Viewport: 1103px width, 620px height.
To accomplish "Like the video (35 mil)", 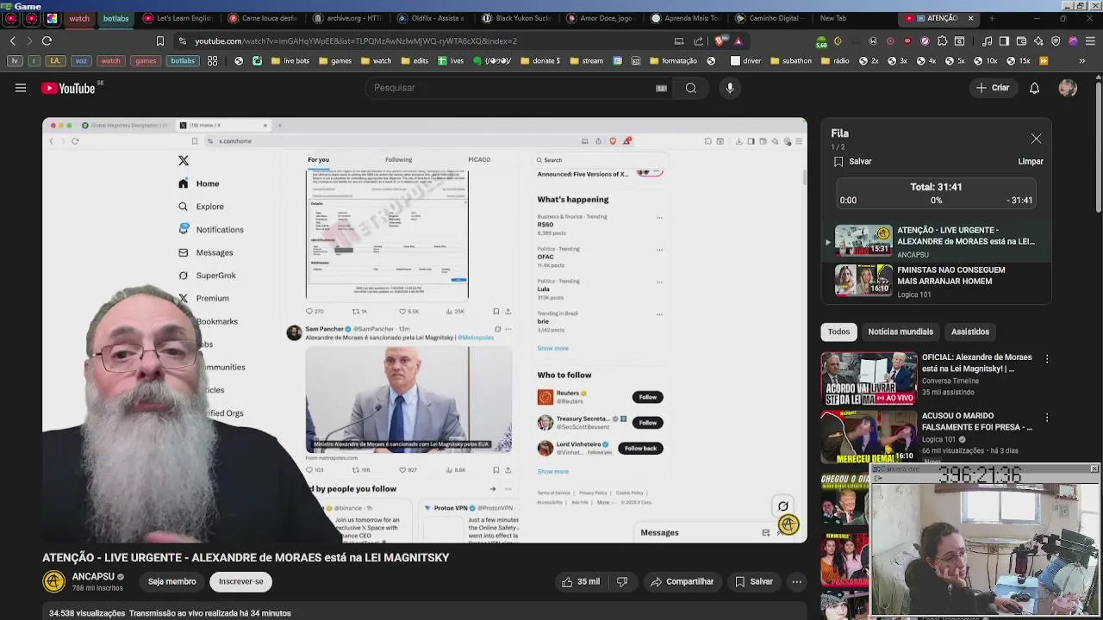I will point(581,582).
